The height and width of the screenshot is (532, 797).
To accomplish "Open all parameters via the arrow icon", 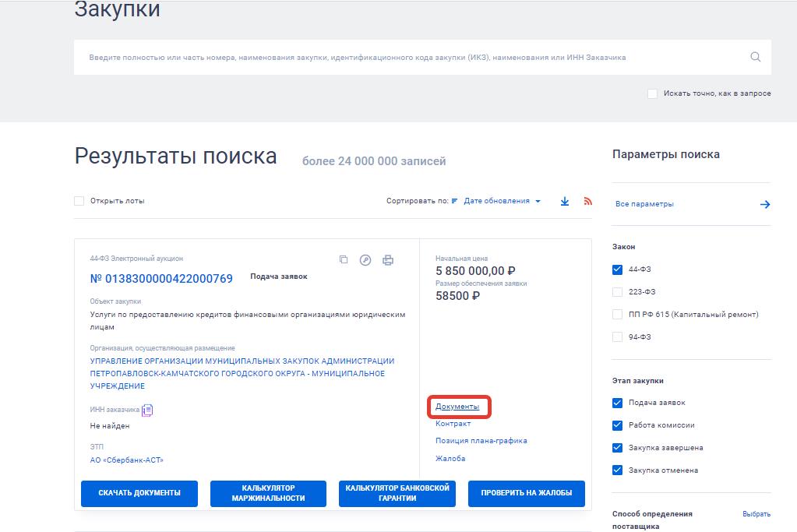I will (765, 204).
